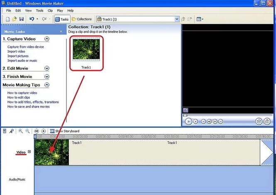Collapse the Capture Video section
This screenshot has width=276, height=195.
click(x=47, y=39)
